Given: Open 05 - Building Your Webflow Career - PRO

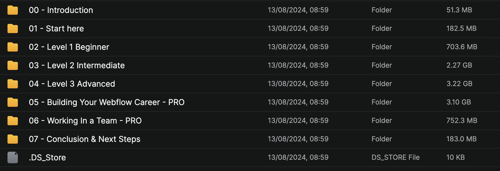Looking at the screenshot, I should click(x=107, y=102).
